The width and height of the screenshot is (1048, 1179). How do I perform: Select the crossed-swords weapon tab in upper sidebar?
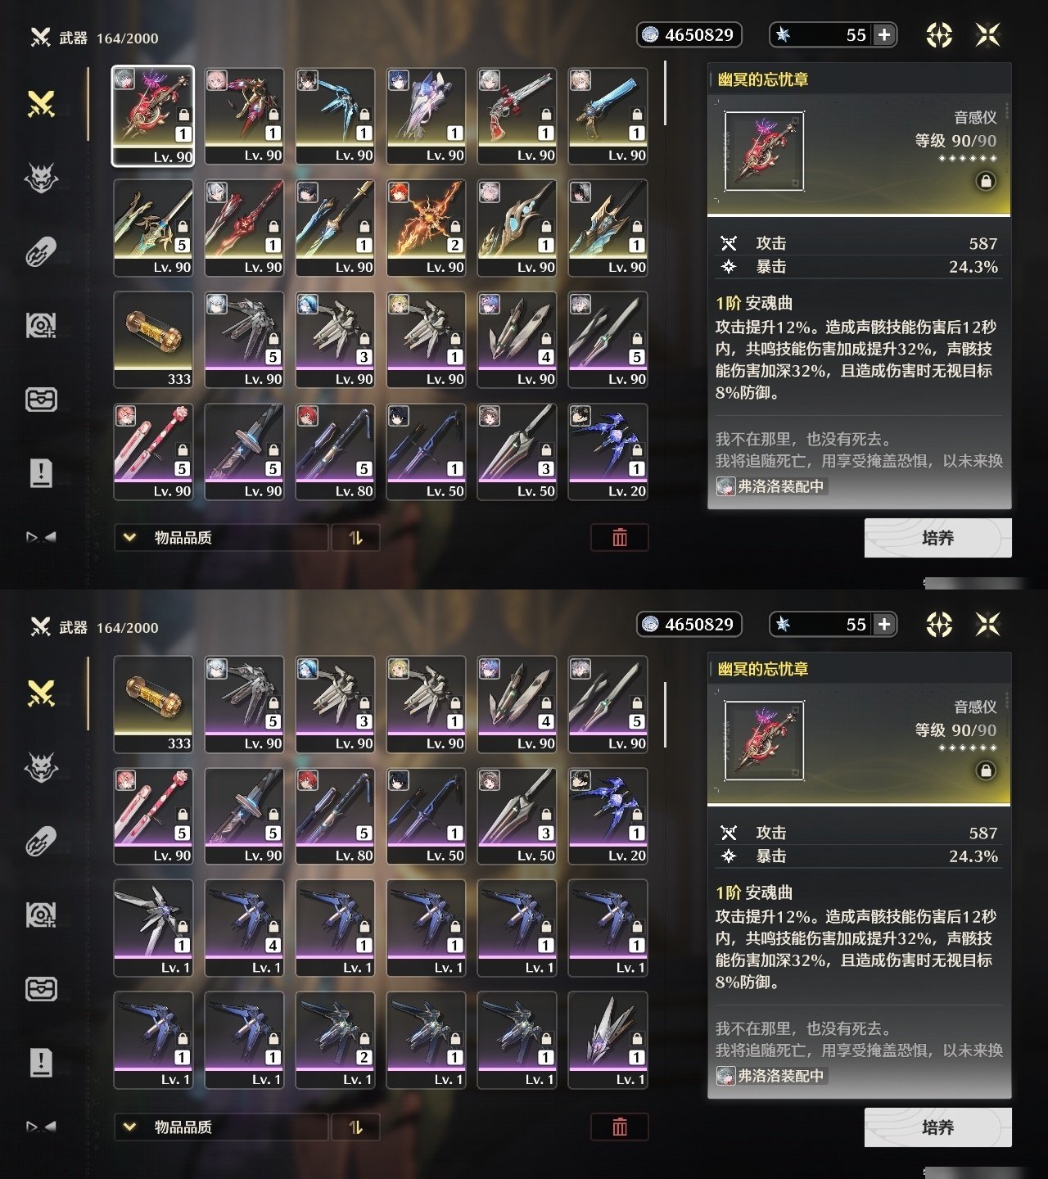[x=41, y=104]
